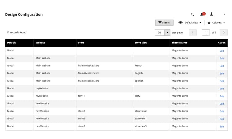Screen dimensions: 232x139
Task: Click the current page number field
Action: click(x=206, y=33)
